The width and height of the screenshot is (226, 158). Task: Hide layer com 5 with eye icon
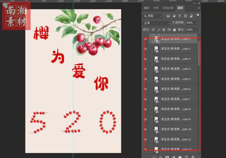pos(145,79)
